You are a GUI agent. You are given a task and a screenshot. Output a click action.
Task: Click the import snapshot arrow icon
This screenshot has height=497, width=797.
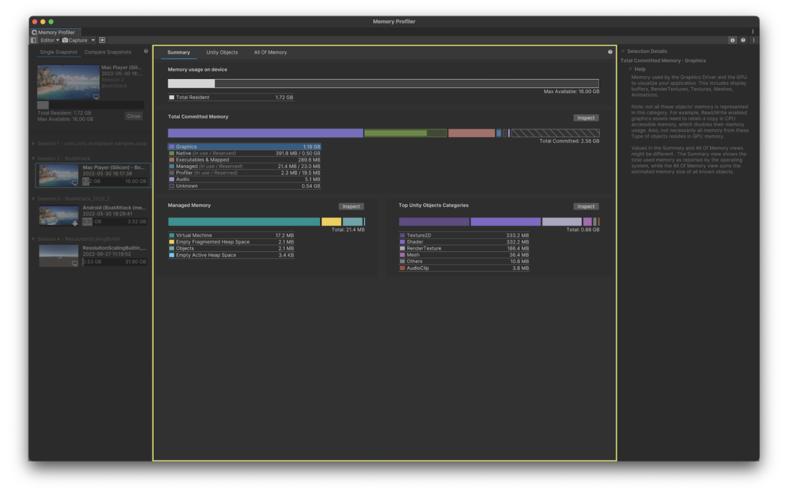(103, 41)
